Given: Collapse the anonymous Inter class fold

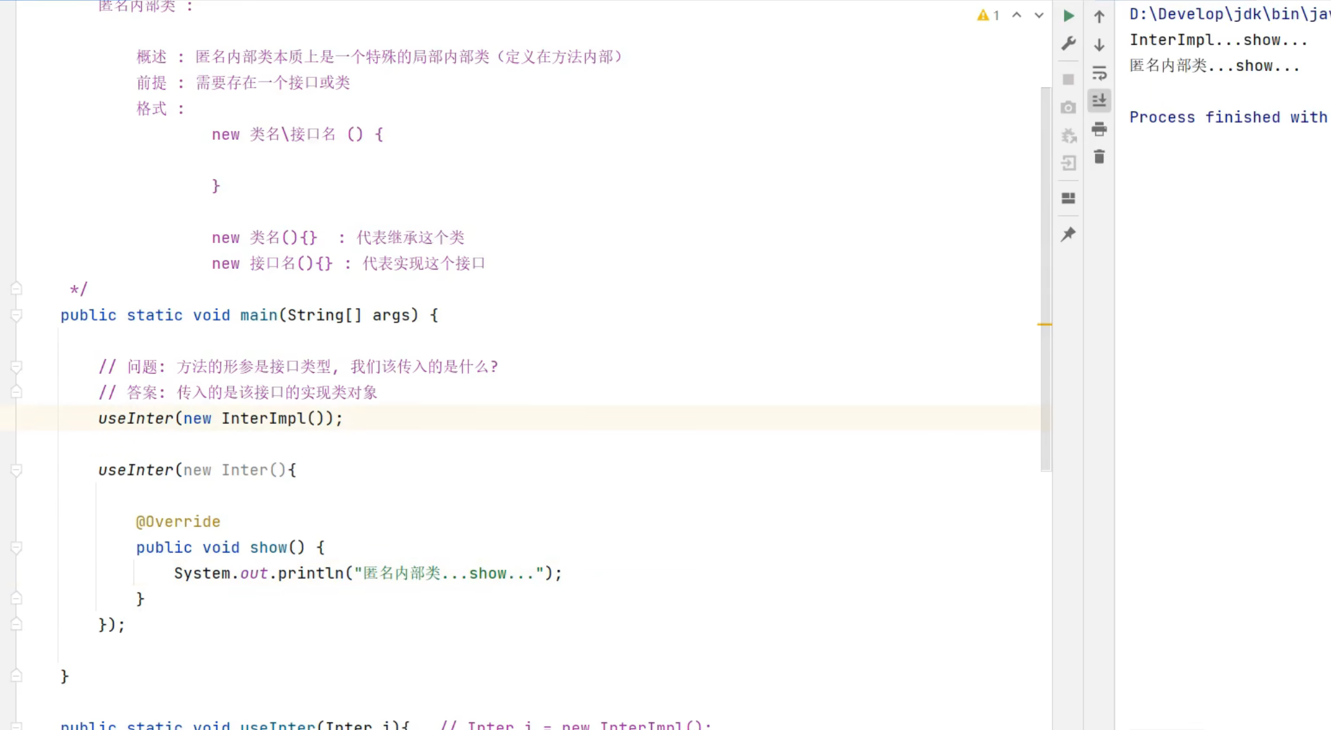Looking at the screenshot, I should tap(17, 470).
